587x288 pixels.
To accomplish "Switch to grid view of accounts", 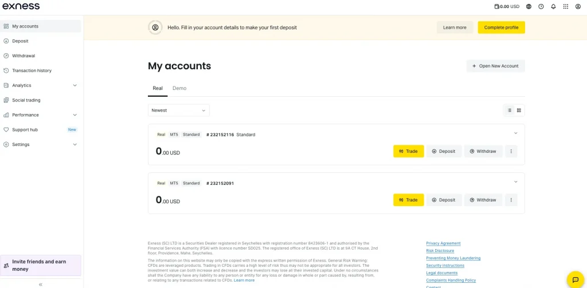I will point(519,111).
